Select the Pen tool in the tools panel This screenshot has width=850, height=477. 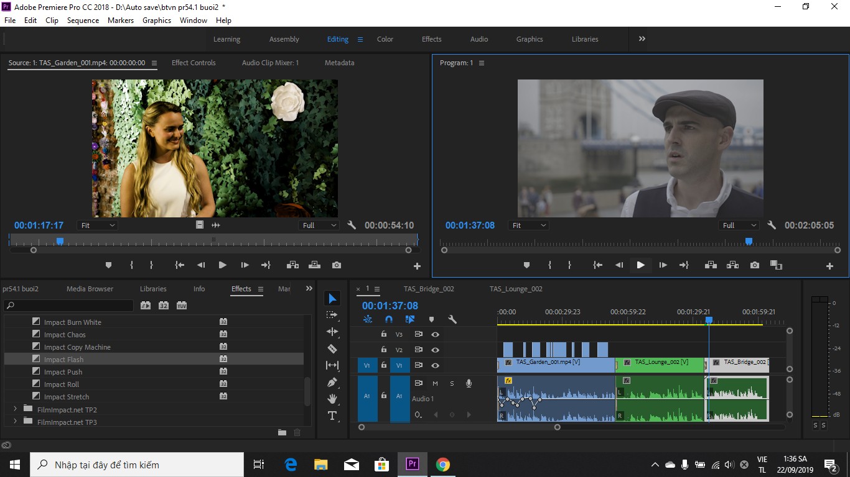[x=332, y=382]
